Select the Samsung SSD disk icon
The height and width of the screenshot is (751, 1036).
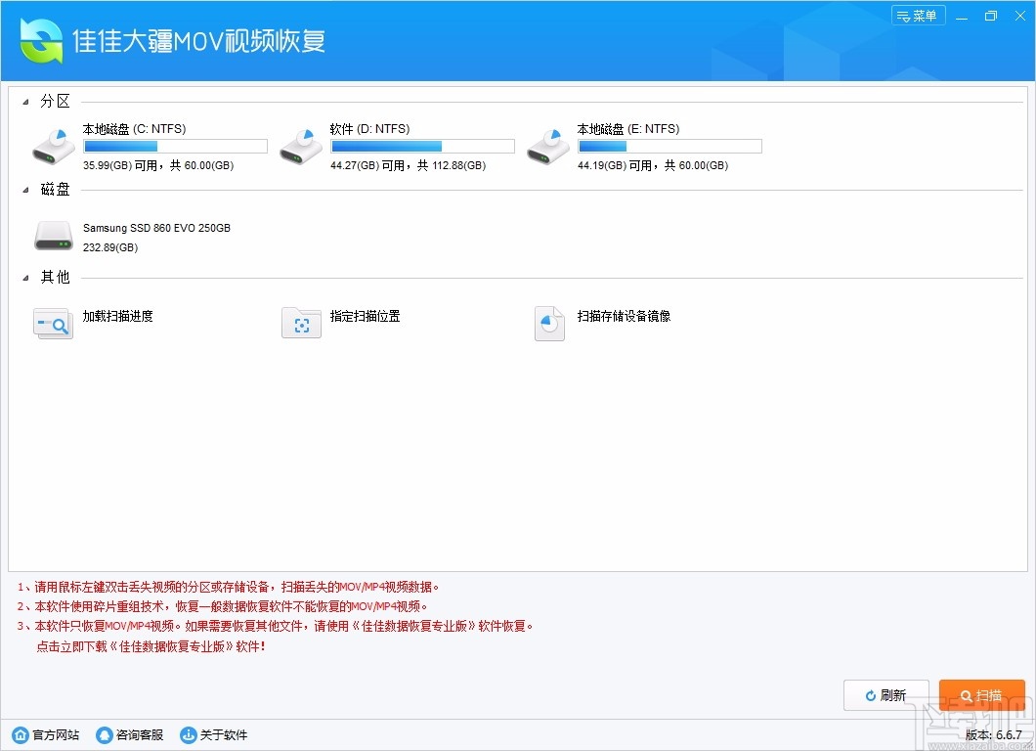(53, 235)
